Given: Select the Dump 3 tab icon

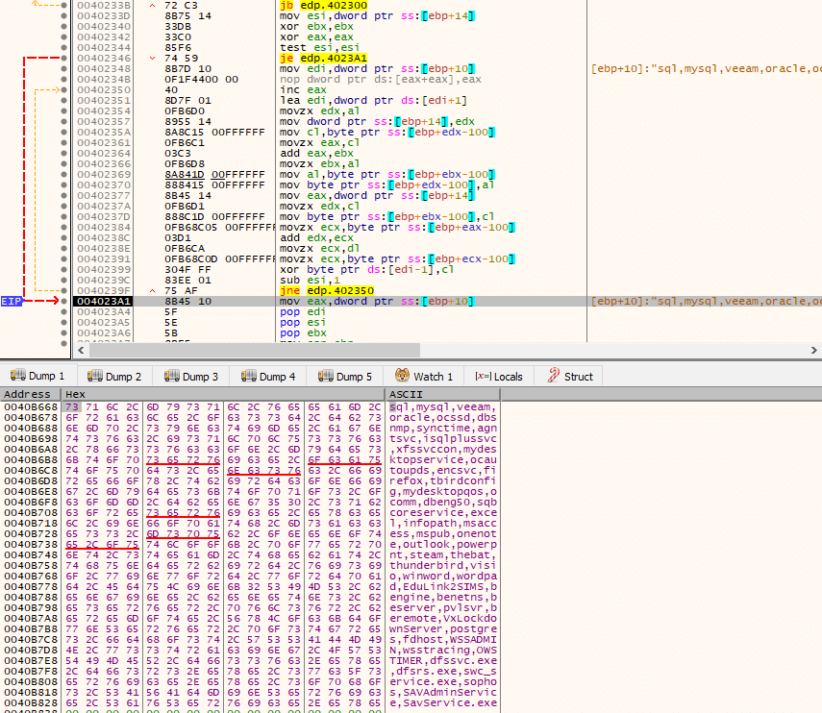Looking at the screenshot, I should click(172, 375).
